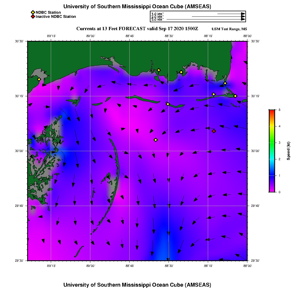
Task: Select the easternmost yellow NDBC station marker
Action: point(235,96)
